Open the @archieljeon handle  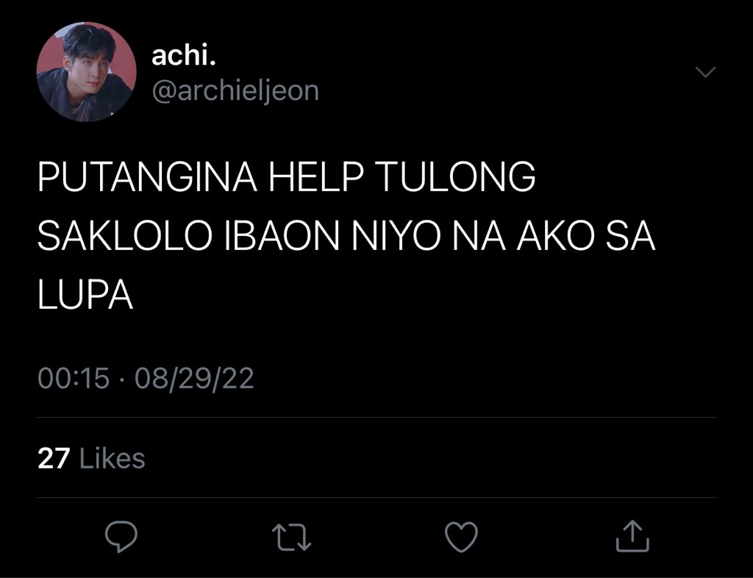tap(235, 90)
